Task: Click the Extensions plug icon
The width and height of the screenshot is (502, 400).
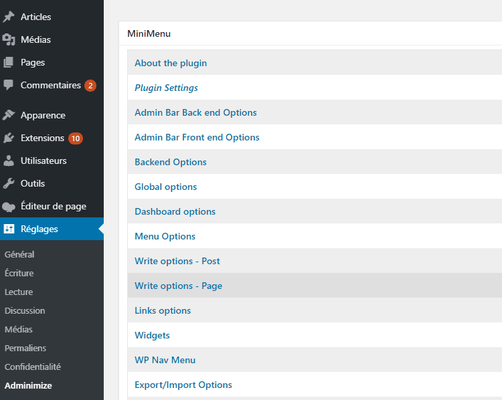Action: tap(9, 138)
